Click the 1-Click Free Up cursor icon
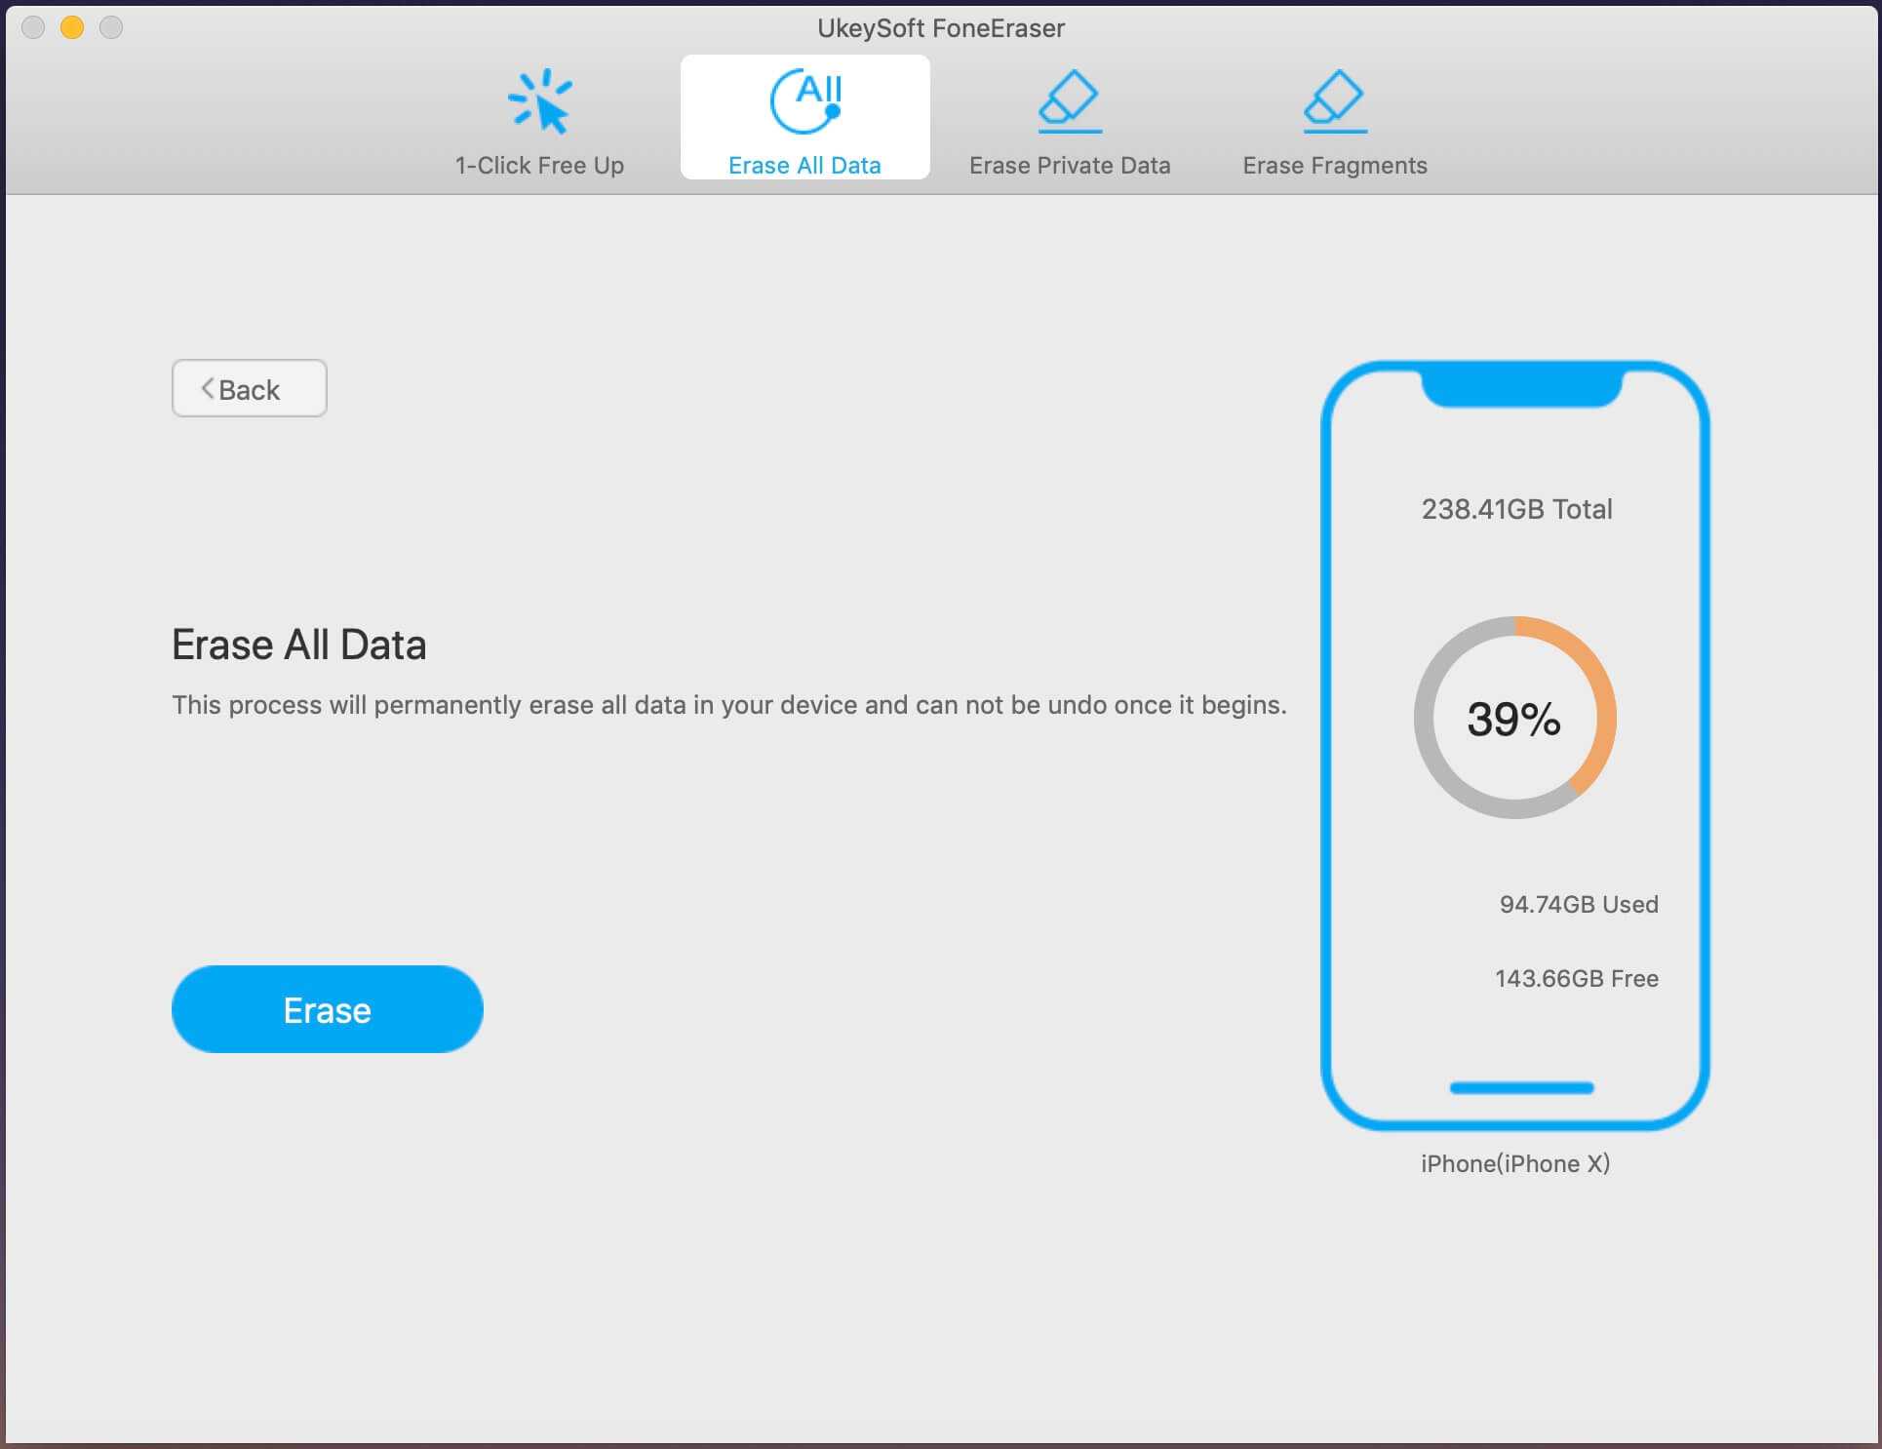 [539, 101]
